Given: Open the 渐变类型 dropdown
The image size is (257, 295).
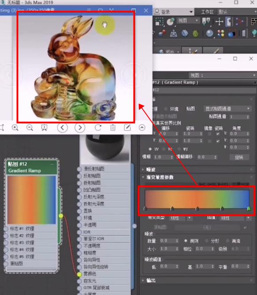Looking at the screenshot, I should [180, 218].
